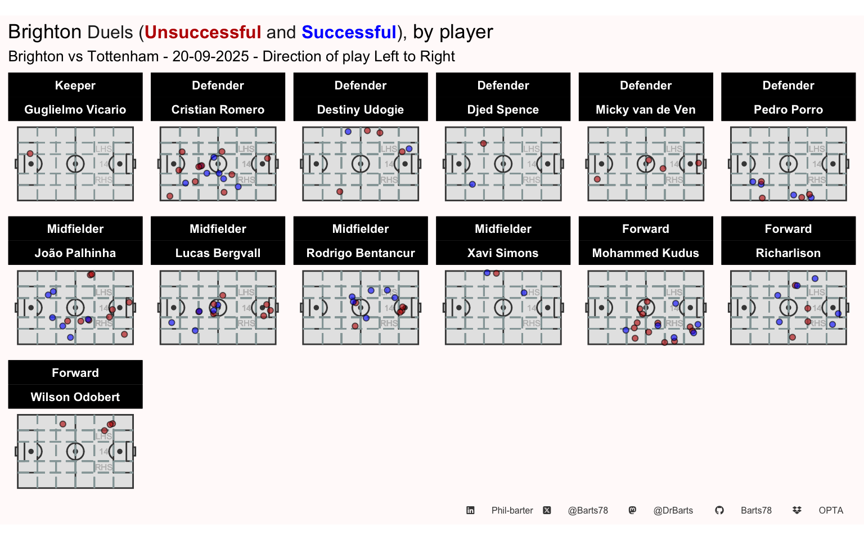
Task: Click the Mastodon icon in the footer
Action: pyautogui.click(x=632, y=510)
